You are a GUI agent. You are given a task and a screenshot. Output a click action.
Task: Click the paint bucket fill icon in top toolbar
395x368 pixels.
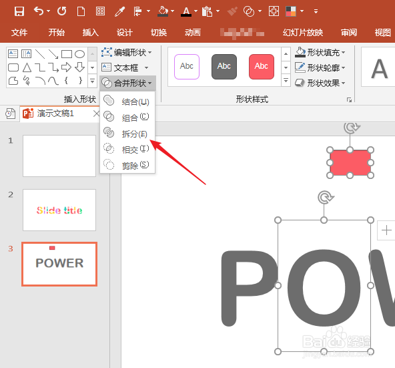coord(163,11)
